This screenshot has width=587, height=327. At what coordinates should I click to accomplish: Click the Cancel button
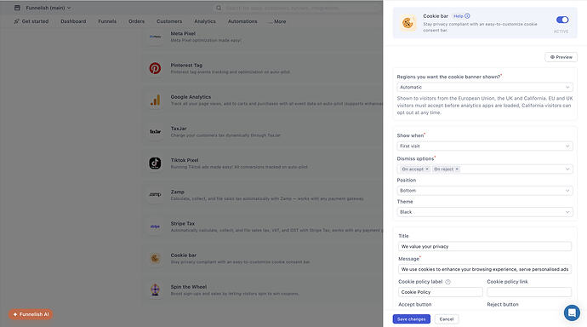point(447,318)
